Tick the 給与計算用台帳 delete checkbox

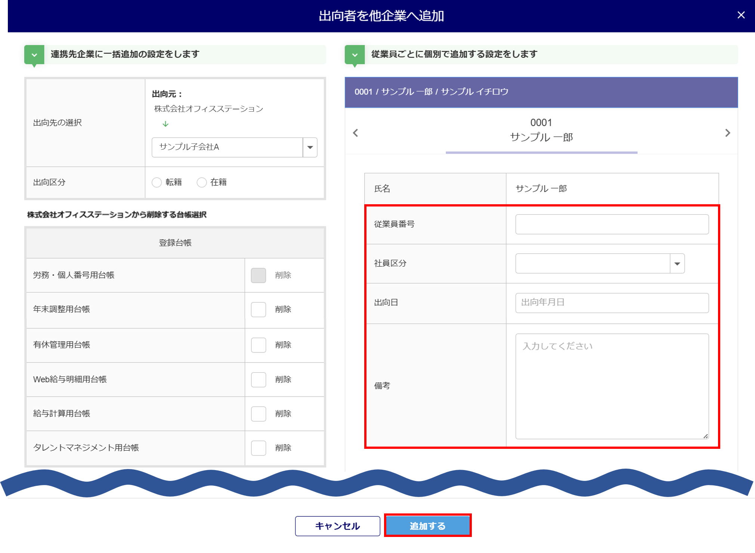(259, 414)
